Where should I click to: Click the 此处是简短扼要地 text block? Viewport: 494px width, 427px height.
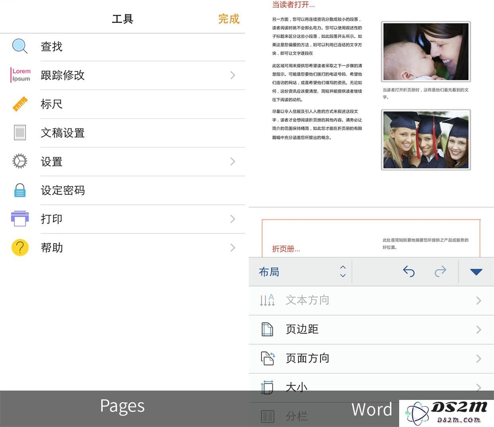pos(425,243)
